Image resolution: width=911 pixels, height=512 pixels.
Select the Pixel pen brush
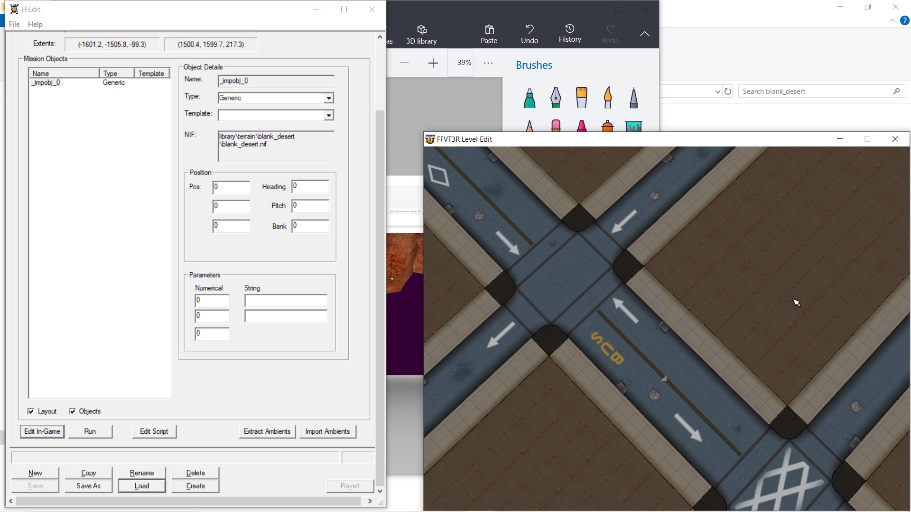[634, 98]
